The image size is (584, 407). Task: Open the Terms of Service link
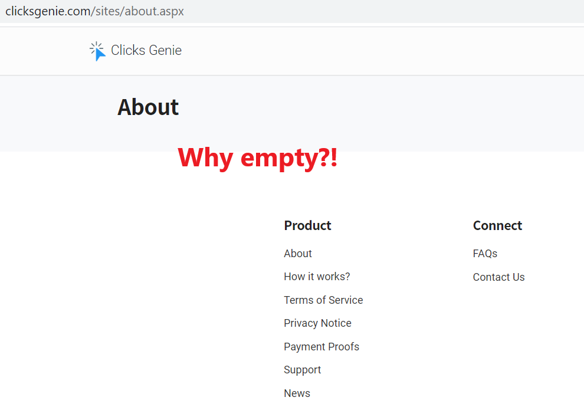tap(323, 300)
